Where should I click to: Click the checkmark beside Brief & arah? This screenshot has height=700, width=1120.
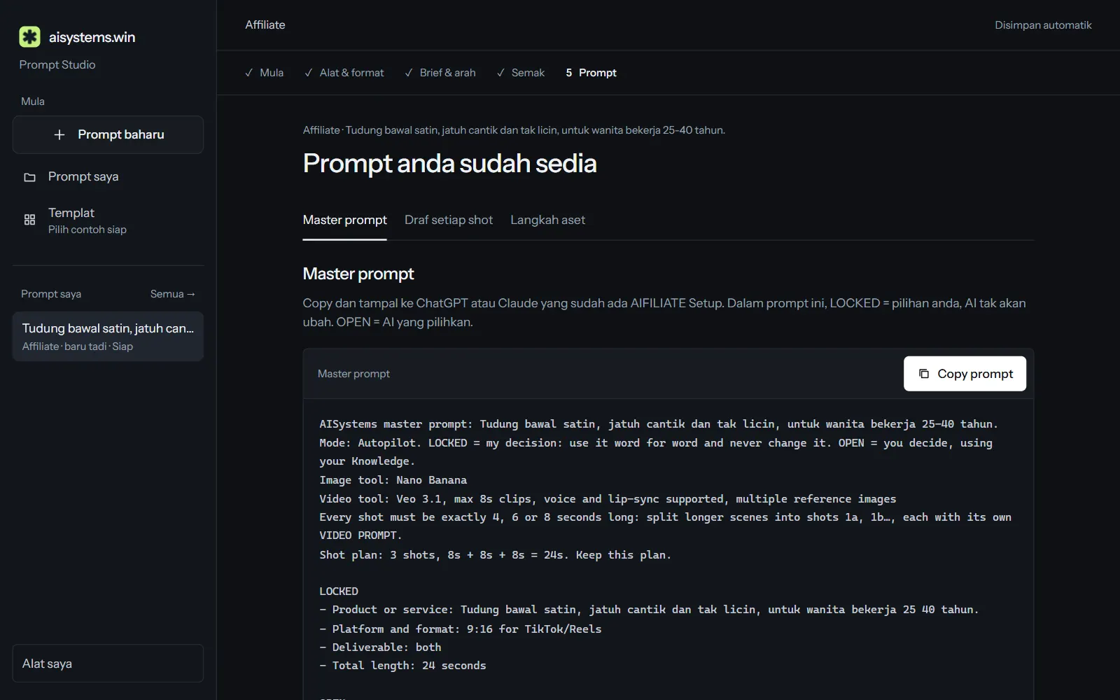point(409,73)
